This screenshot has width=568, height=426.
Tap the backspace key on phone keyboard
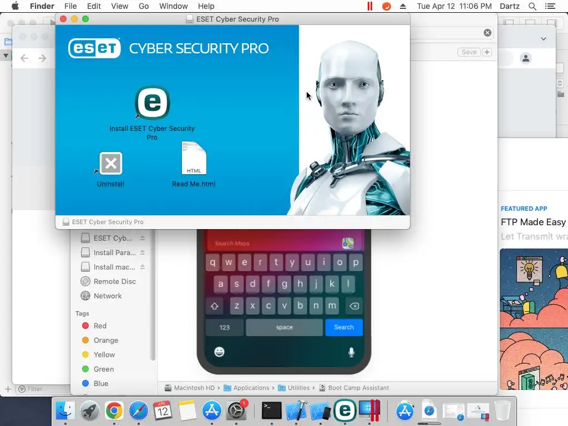(354, 306)
